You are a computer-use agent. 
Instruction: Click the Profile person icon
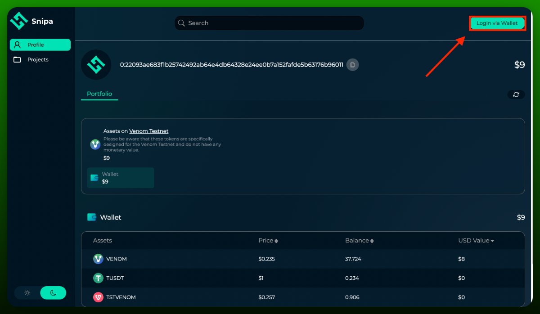coord(17,45)
